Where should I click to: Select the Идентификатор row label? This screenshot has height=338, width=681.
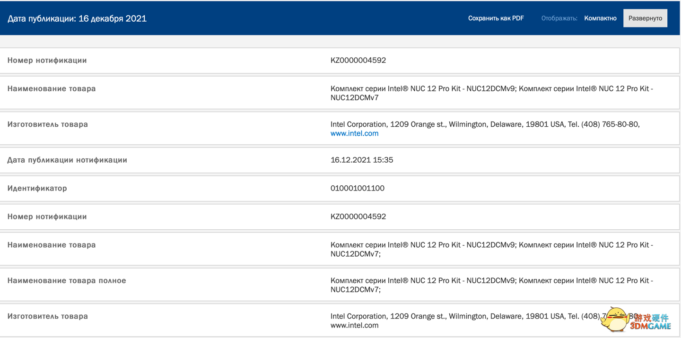click(x=37, y=188)
